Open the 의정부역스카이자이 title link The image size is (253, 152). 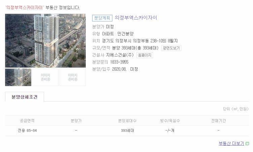coord(136,17)
